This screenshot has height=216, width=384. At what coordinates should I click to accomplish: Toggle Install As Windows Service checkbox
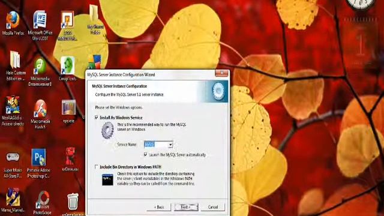[96, 118]
